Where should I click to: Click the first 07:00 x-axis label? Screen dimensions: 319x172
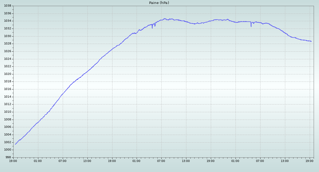(x=62, y=161)
